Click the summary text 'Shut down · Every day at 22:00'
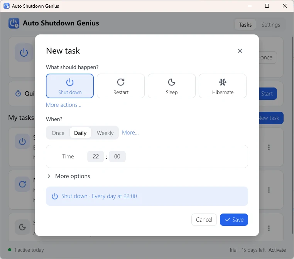This screenshot has width=294, height=259. tap(99, 196)
